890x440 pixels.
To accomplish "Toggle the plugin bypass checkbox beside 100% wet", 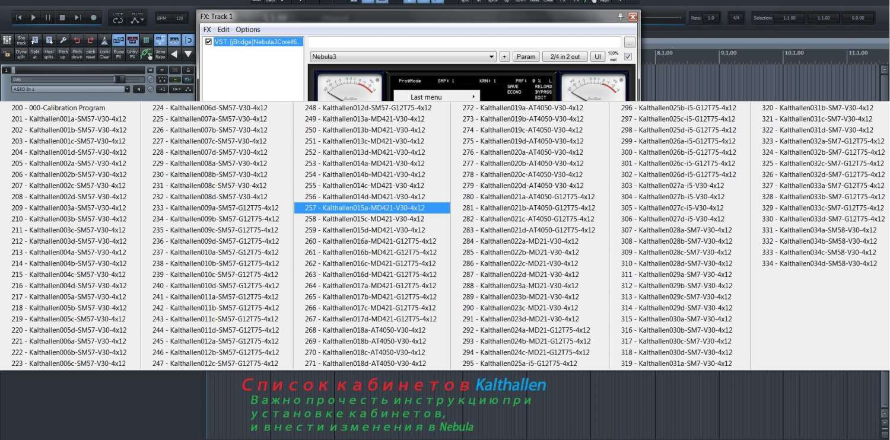I will [628, 56].
